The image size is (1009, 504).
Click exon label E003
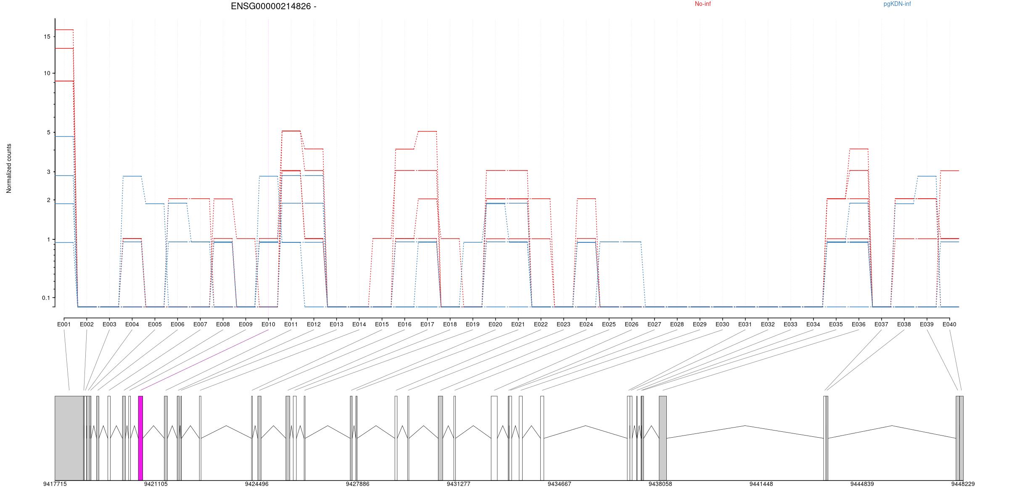click(109, 324)
